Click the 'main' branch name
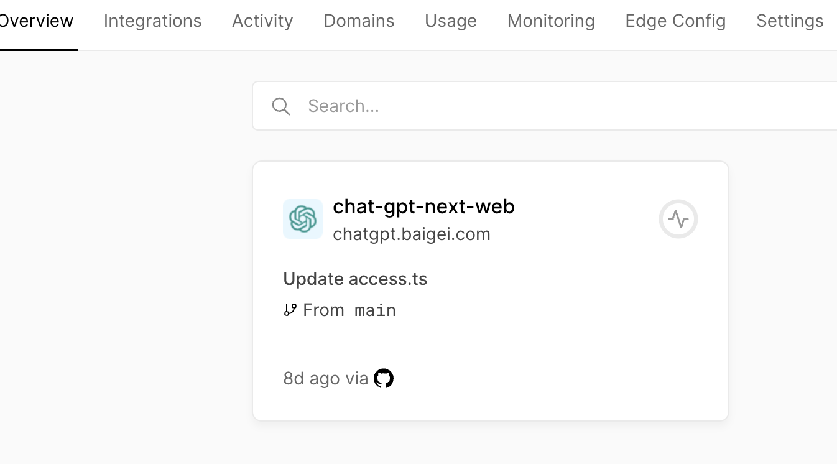The image size is (837, 464). [x=375, y=310]
